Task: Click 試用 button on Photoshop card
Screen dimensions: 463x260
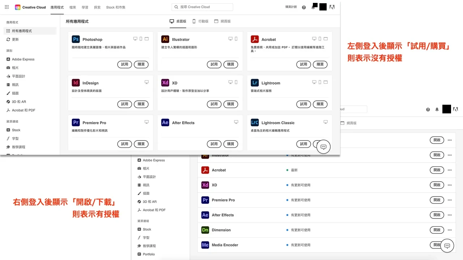Action: [x=124, y=64]
